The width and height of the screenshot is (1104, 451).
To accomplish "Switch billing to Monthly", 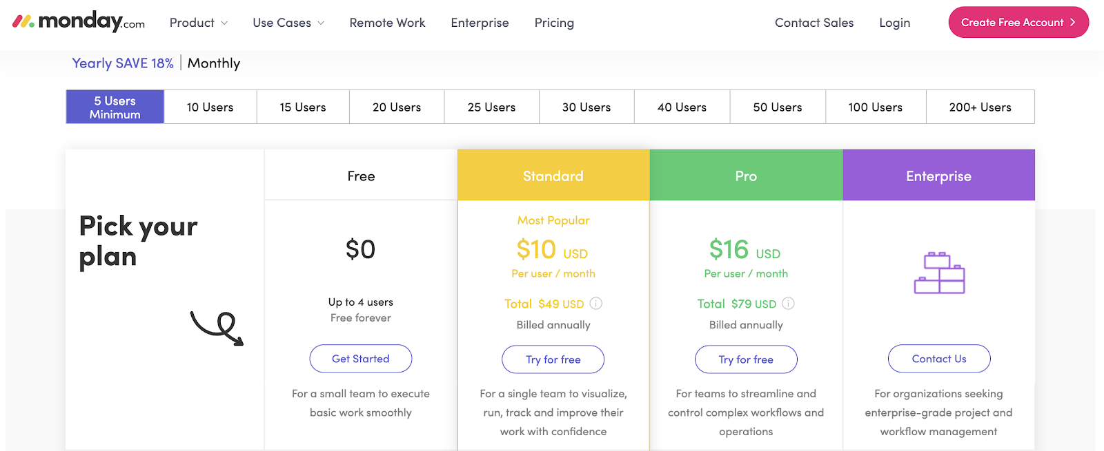I will pos(214,63).
